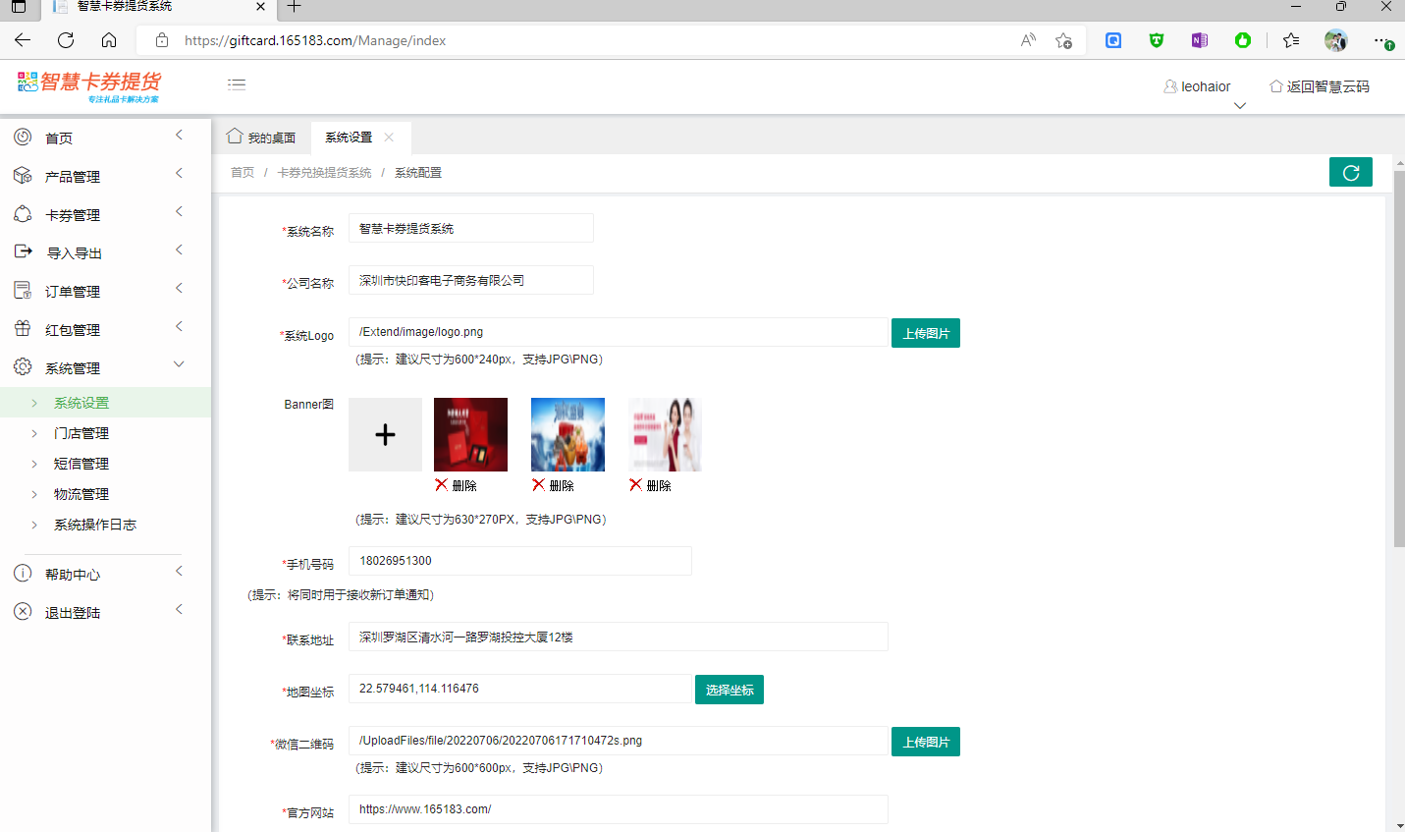Switch to 我的桌面 tab
Viewport: 1405px width, 832px height.
pos(261,138)
